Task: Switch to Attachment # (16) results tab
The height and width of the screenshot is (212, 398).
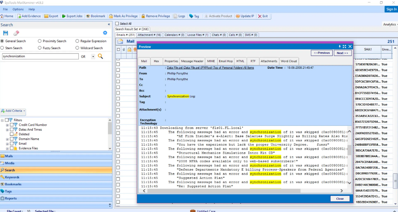Action: pyautogui.click(x=149, y=35)
